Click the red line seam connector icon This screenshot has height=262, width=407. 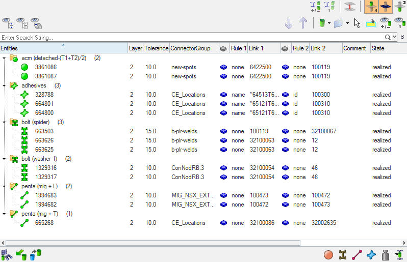click(x=357, y=254)
